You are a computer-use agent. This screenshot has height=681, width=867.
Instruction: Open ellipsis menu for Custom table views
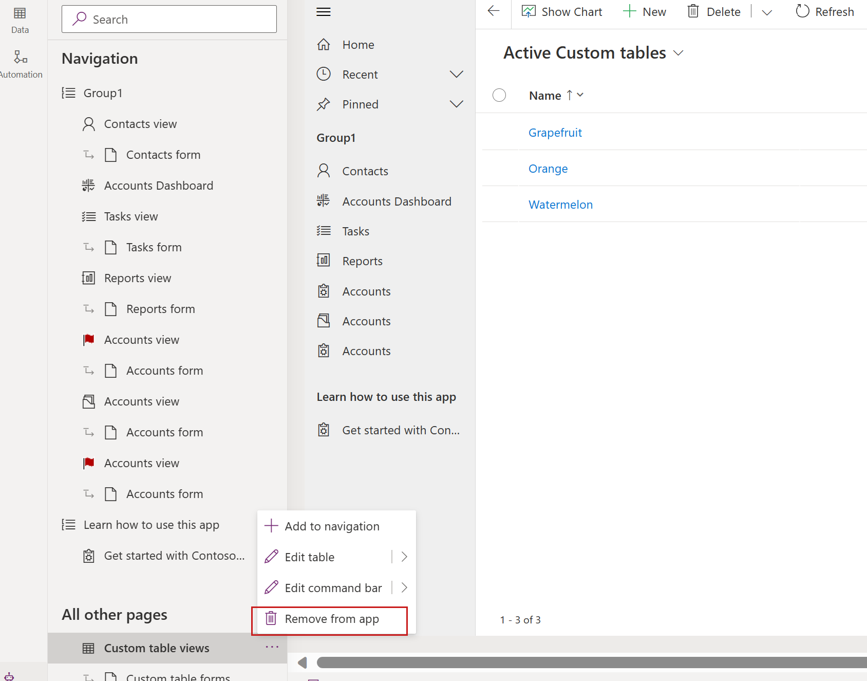[x=272, y=647]
